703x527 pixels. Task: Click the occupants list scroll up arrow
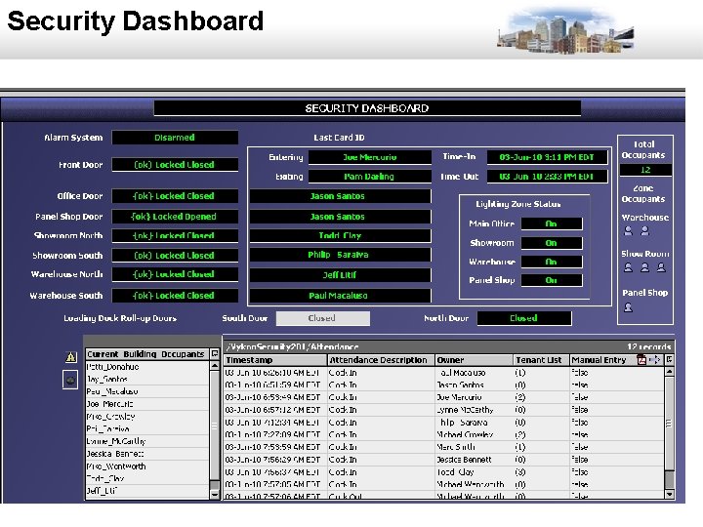(215, 366)
